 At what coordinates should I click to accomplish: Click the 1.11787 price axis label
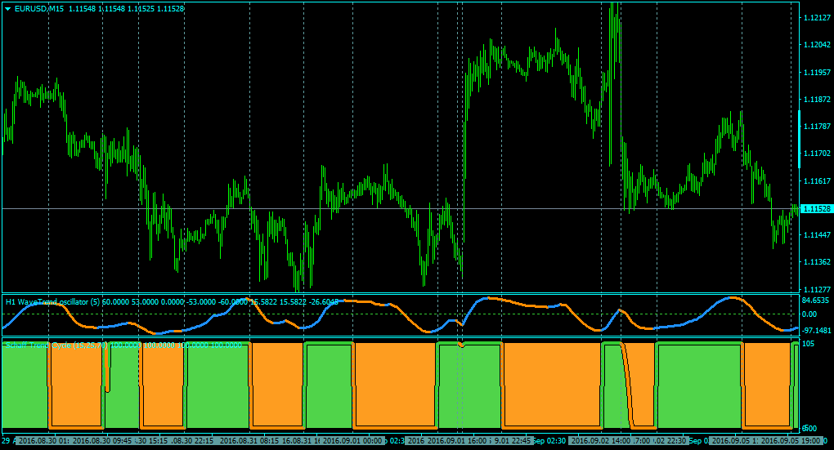pos(817,127)
